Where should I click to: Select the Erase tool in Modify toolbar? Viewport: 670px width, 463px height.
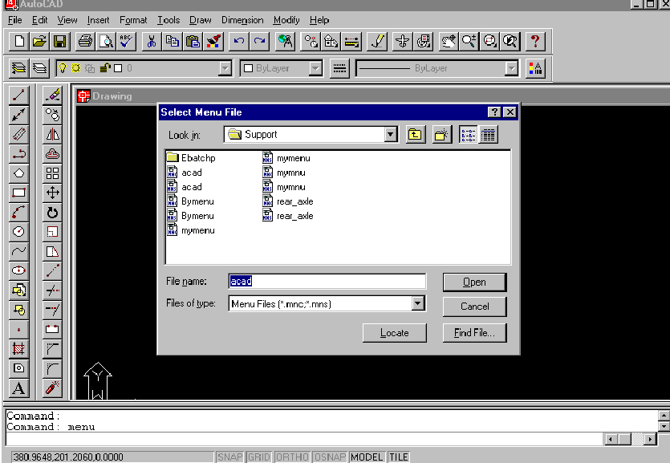(x=53, y=95)
